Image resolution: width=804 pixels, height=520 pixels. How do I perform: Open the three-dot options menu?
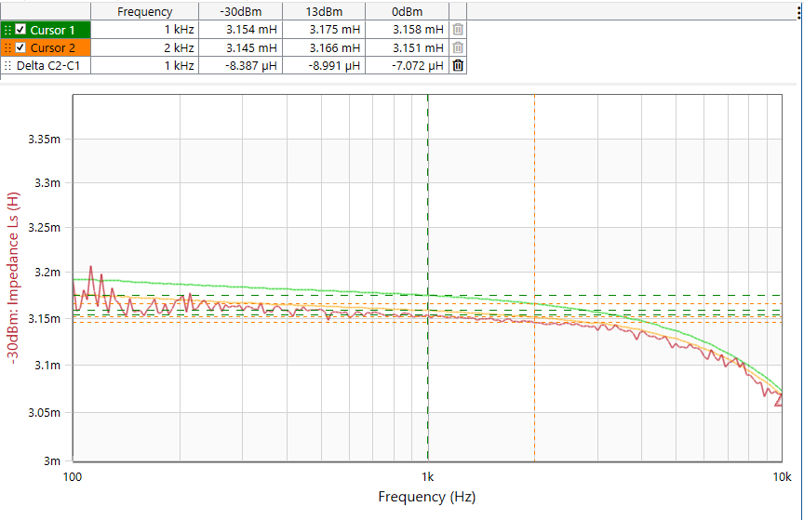click(x=799, y=13)
